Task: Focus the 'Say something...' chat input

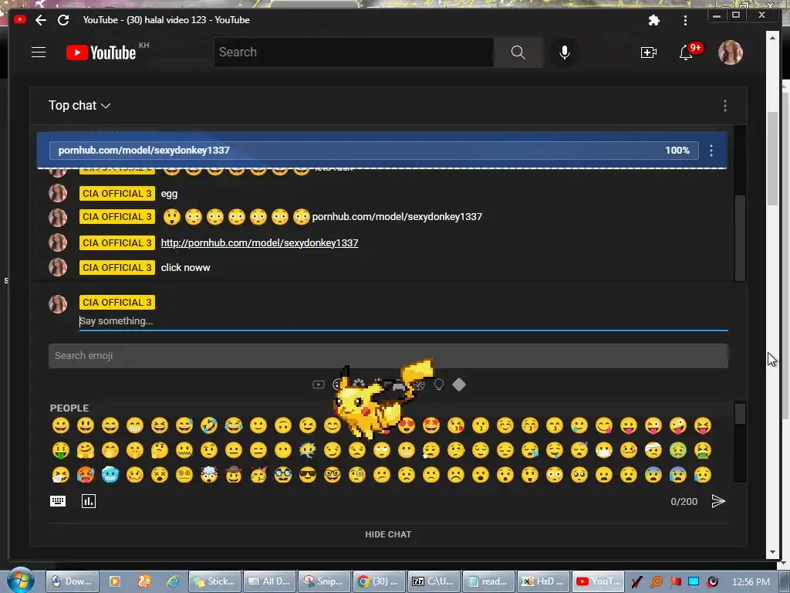Action: 403,321
